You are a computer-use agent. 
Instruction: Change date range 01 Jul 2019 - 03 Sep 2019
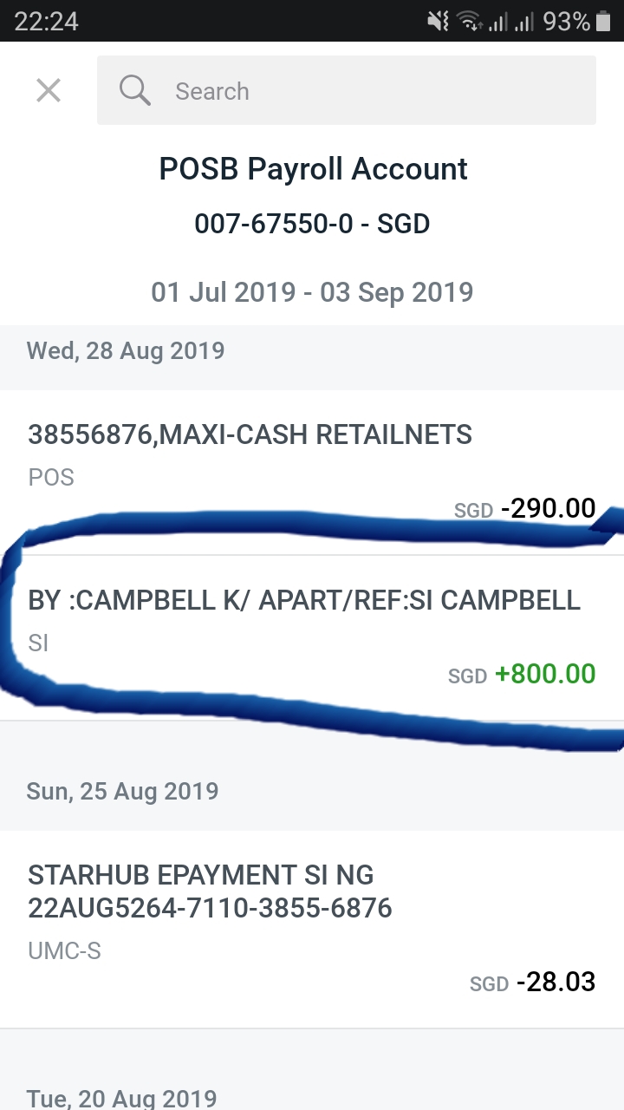tap(312, 292)
